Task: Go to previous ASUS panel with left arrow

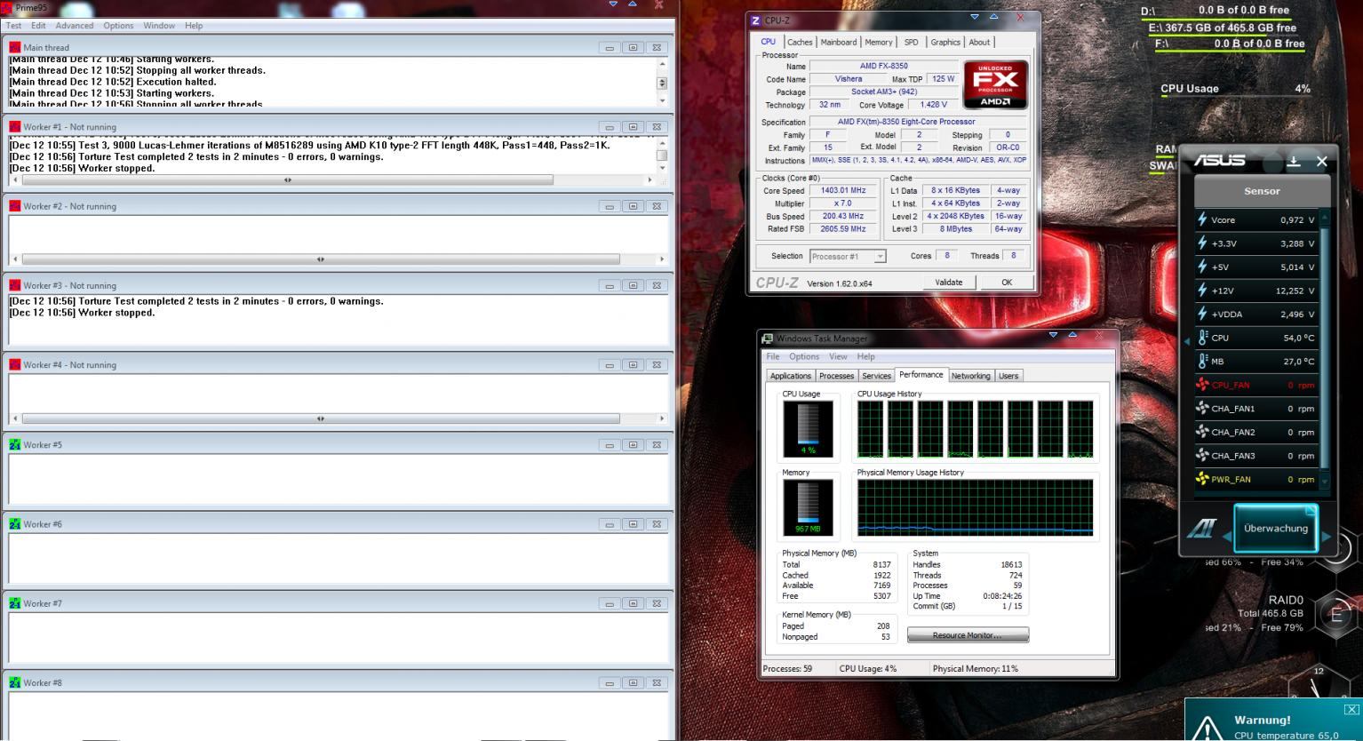Action: pos(1227,536)
